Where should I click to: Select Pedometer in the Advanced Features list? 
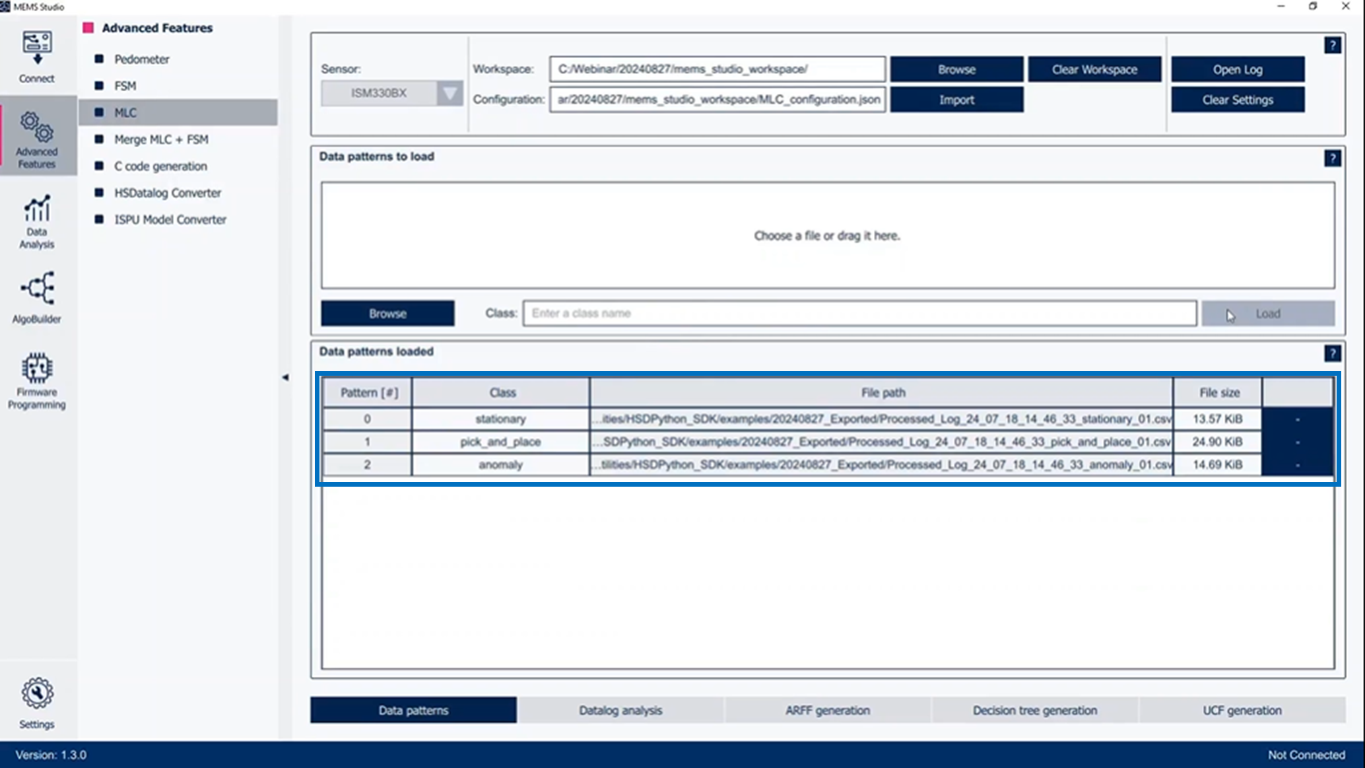coord(141,59)
